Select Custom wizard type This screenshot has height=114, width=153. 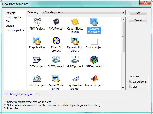[10, 26]
